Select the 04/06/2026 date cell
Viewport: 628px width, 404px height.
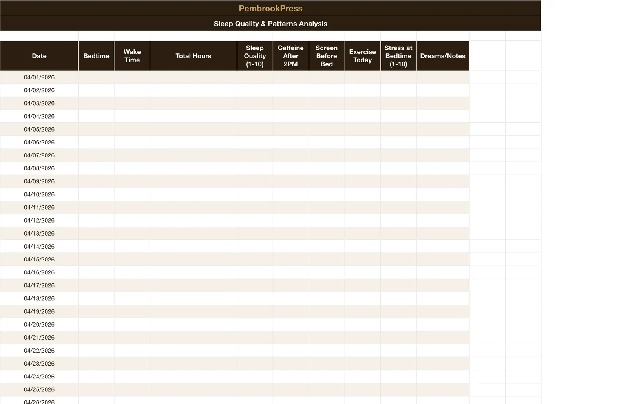pos(39,142)
